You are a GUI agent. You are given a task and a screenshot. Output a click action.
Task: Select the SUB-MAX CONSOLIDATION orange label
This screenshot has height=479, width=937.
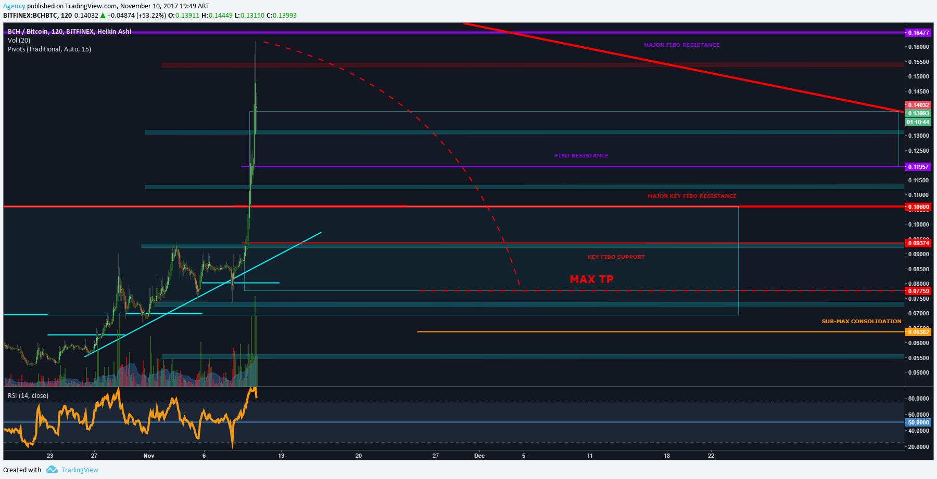(x=862, y=322)
